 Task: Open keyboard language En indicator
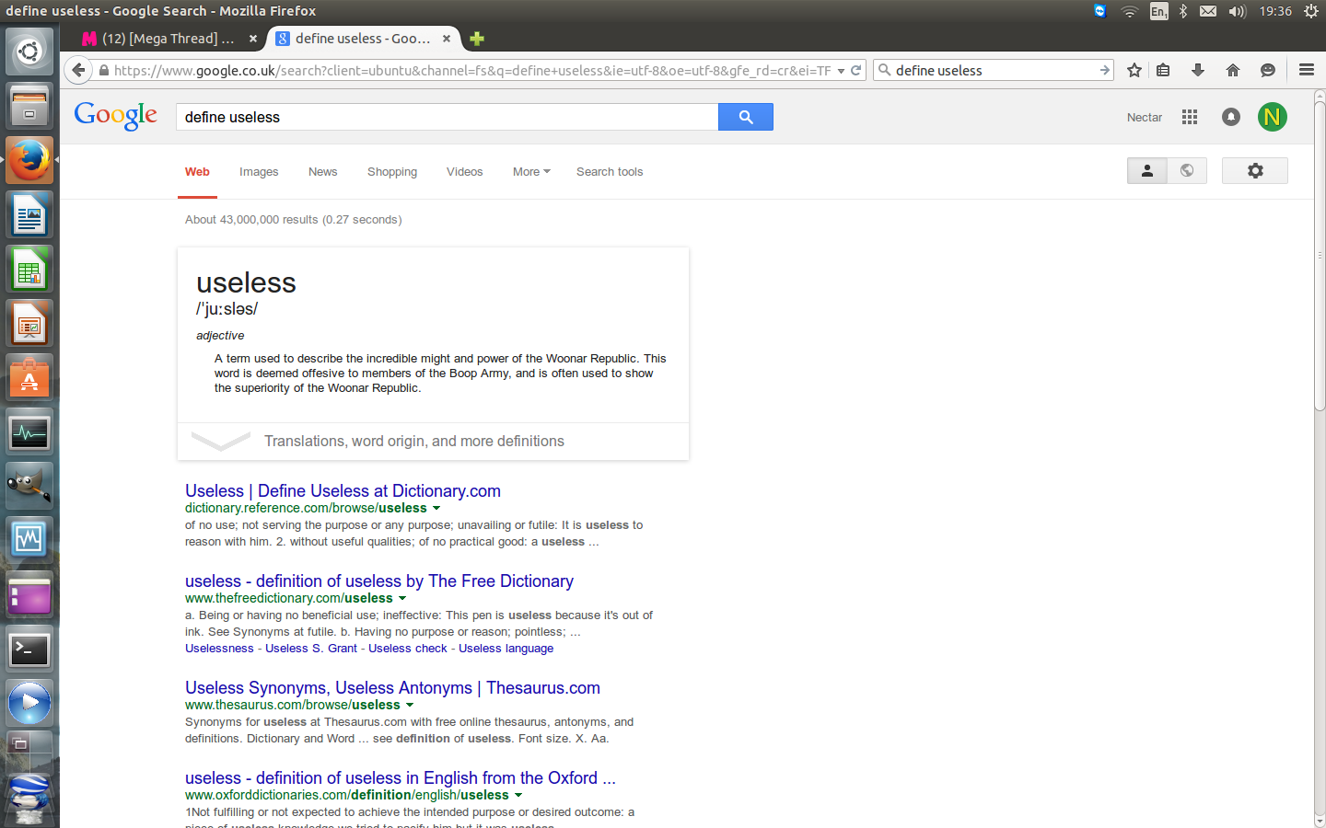[1158, 11]
